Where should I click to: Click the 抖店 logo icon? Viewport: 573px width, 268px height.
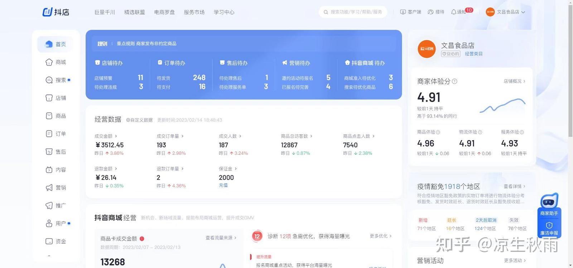(x=48, y=12)
